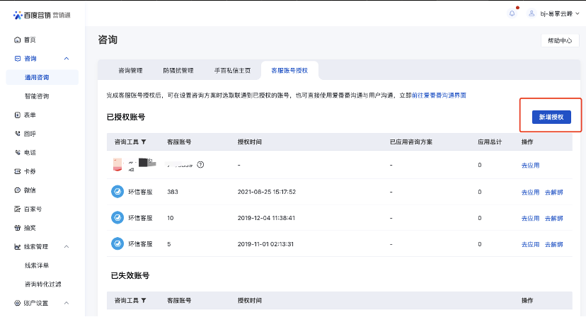Open the 前往爱番番沟通界面 link
Image resolution: width=586 pixels, height=317 pixels.
tap(439, 95)
